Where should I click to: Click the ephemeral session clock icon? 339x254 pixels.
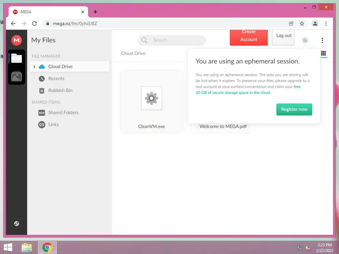(x=305, y=40)
